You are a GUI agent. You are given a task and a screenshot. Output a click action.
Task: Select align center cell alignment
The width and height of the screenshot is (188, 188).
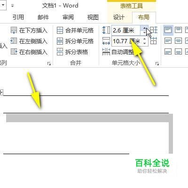pyautogui.click(x=178, y=41)
